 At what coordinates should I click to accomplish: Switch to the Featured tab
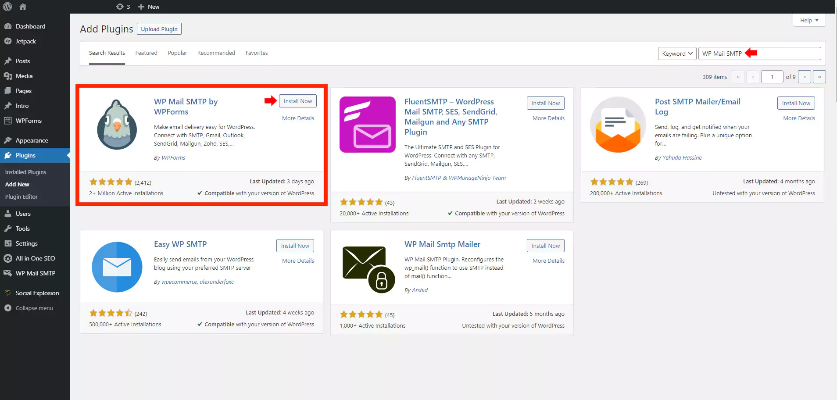pyautogui.click(x=146, y=53)
